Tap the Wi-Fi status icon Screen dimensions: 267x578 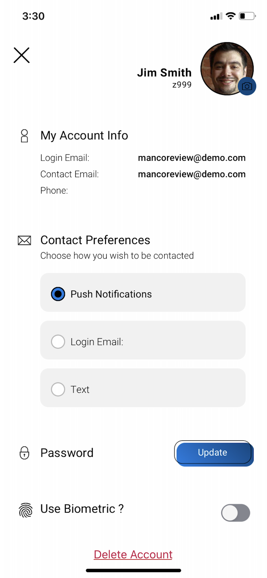pyautogui.click(x=231, y=16)
